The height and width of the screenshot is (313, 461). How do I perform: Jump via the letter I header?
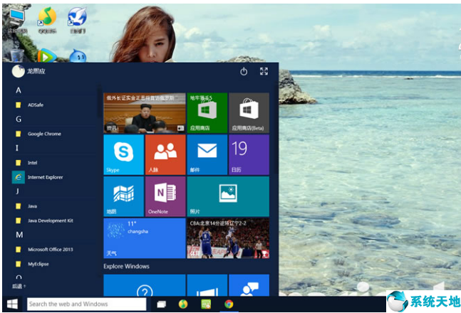(x=17, y=148)
